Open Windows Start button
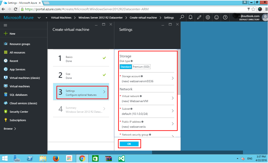This screenshot has width=268, height=163. tap(5, 159)
